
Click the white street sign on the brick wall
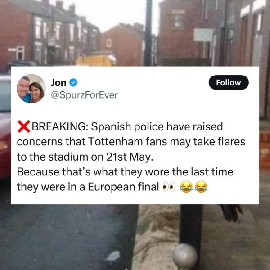click(x=203, y=35)
